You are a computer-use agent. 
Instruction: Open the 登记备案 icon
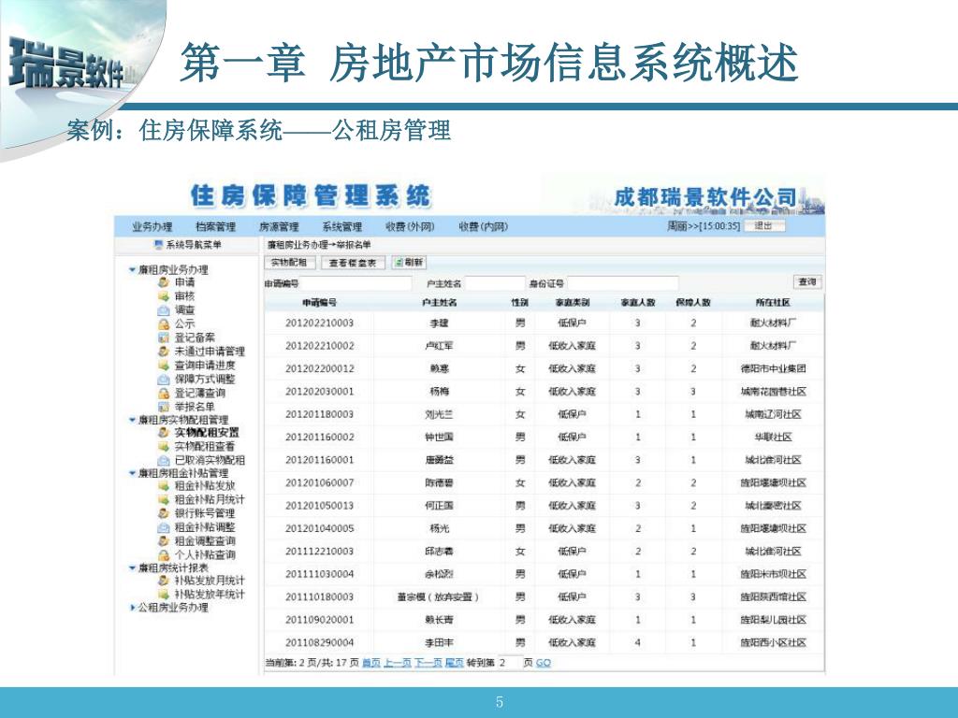click(x=163, y=337)
